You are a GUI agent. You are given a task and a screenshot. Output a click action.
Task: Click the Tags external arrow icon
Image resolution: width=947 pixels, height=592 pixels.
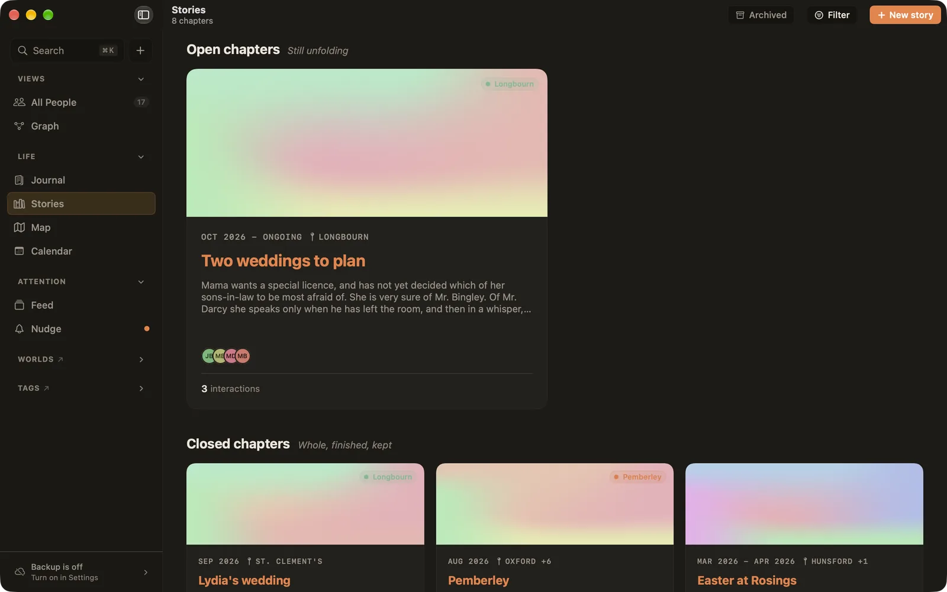[x=47, y=388]
